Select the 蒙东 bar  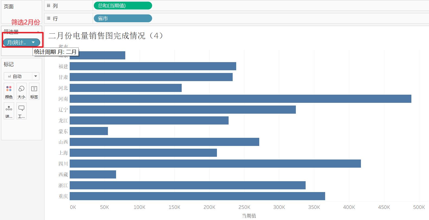click(89, 131)
